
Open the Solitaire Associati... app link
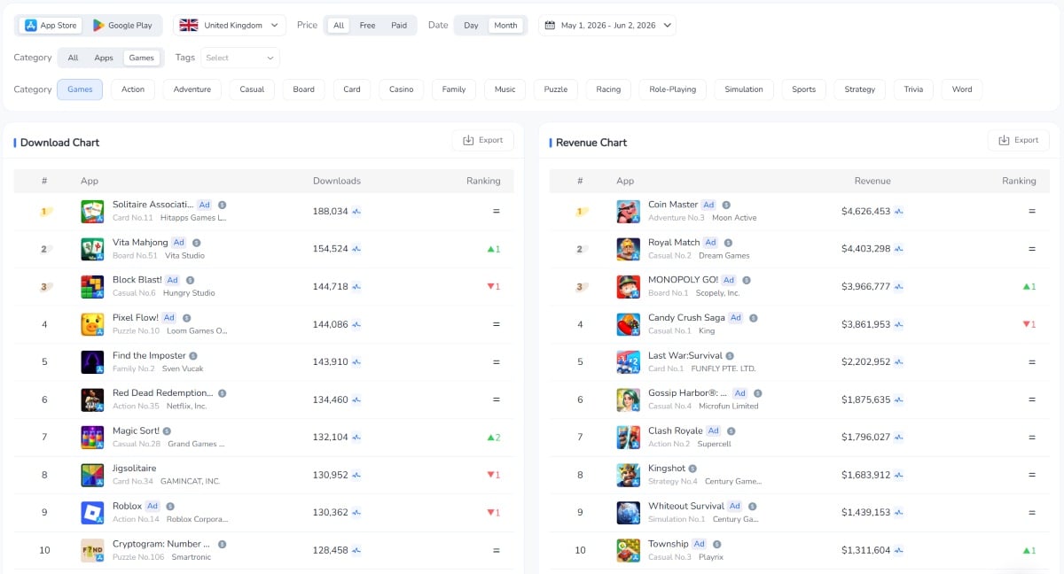(x=153, y=205)
